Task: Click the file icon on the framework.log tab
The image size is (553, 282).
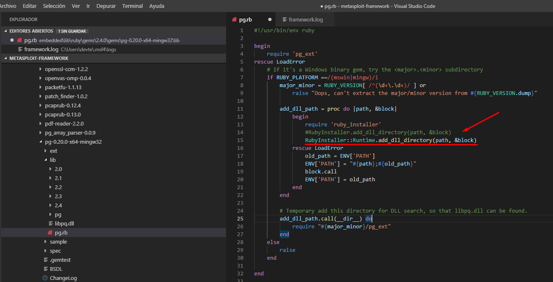Action: [284, 19]
